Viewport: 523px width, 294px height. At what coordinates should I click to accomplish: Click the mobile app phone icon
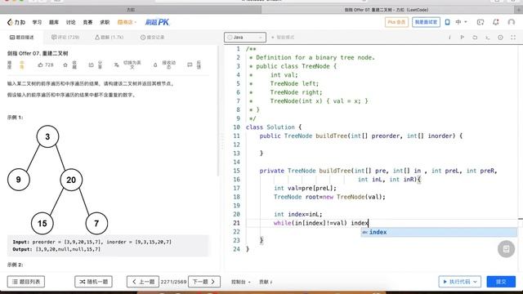(x=447, y=22)
